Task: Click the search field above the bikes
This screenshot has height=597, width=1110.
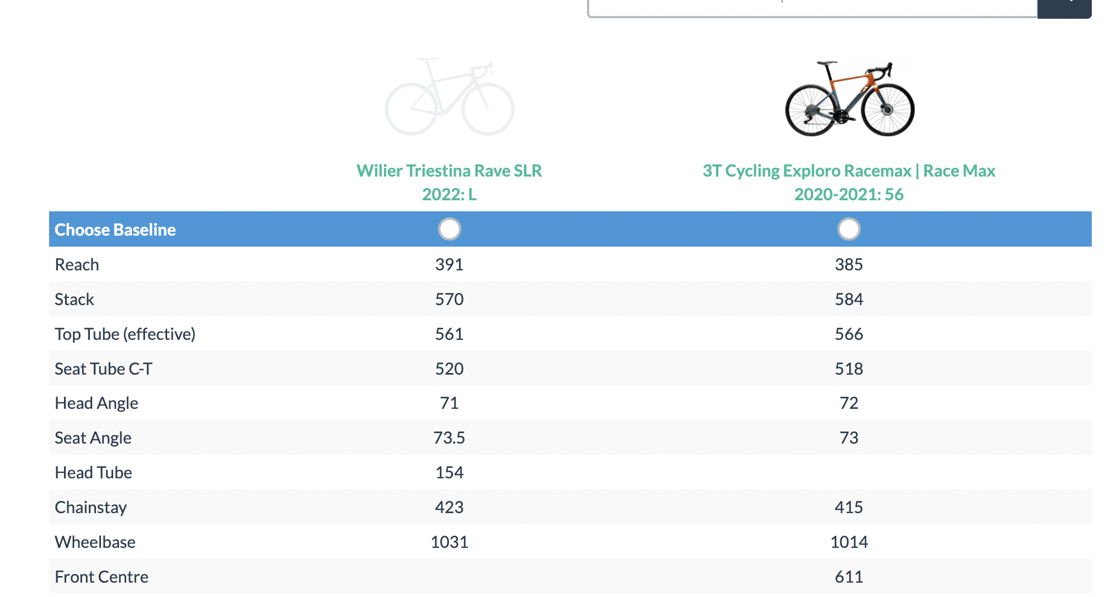Action: click(811, 7)
